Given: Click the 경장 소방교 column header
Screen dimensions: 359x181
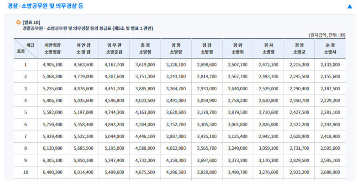Looking at the screenshot, I should [x=299, y=49].
